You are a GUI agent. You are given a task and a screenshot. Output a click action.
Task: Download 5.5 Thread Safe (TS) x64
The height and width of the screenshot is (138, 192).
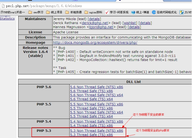(x=91, y=116)
